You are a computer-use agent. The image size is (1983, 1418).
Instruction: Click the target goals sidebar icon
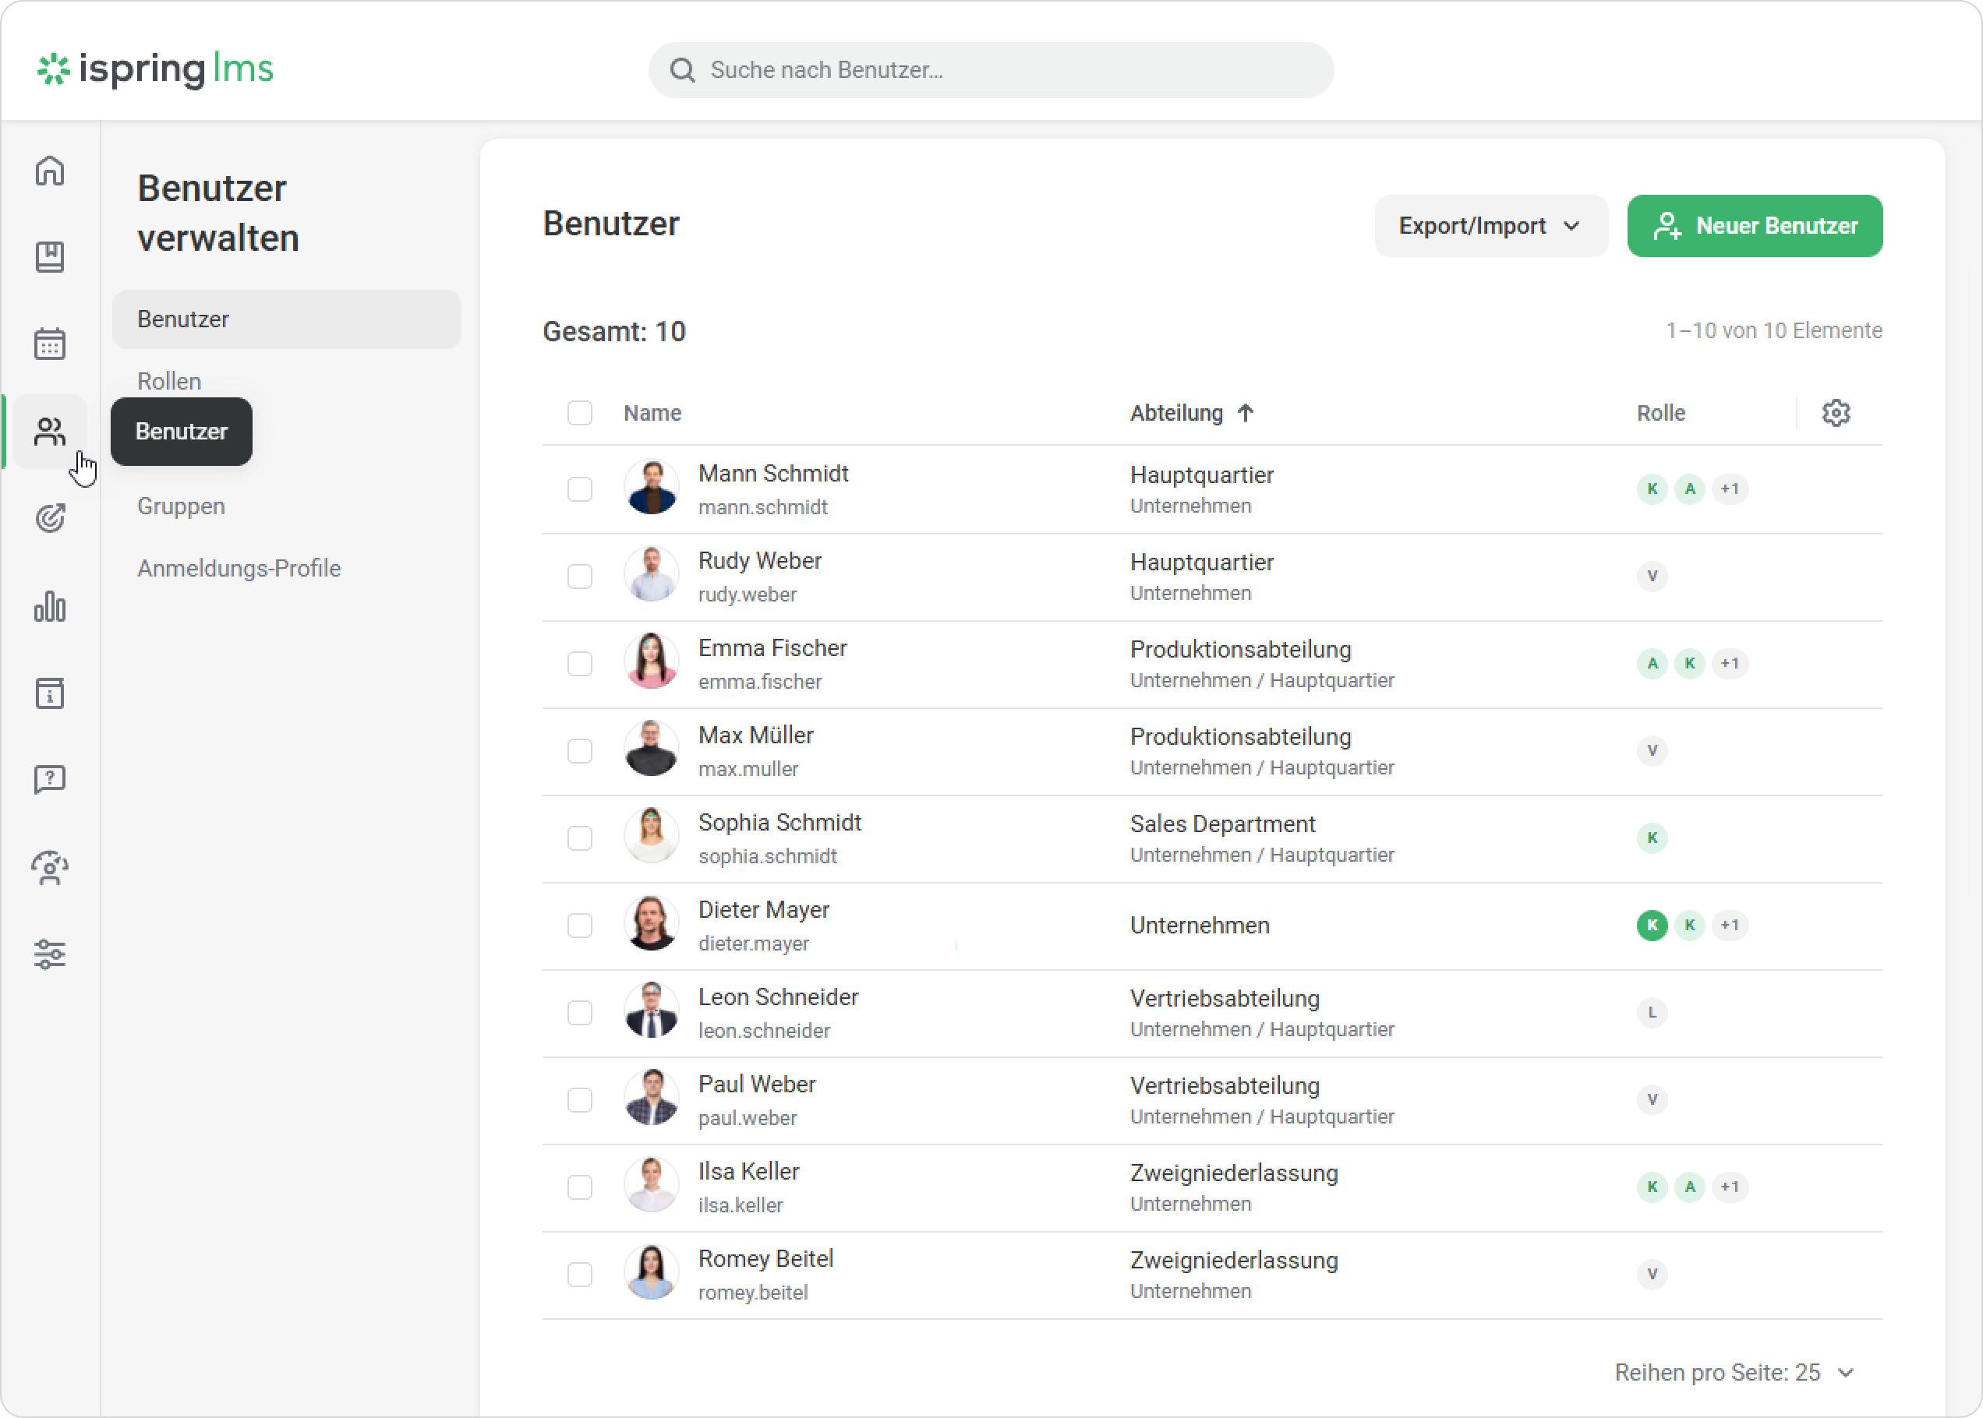click(50, 519)
